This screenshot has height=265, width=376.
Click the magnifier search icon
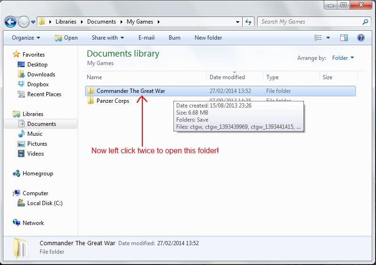pos(365,22)
